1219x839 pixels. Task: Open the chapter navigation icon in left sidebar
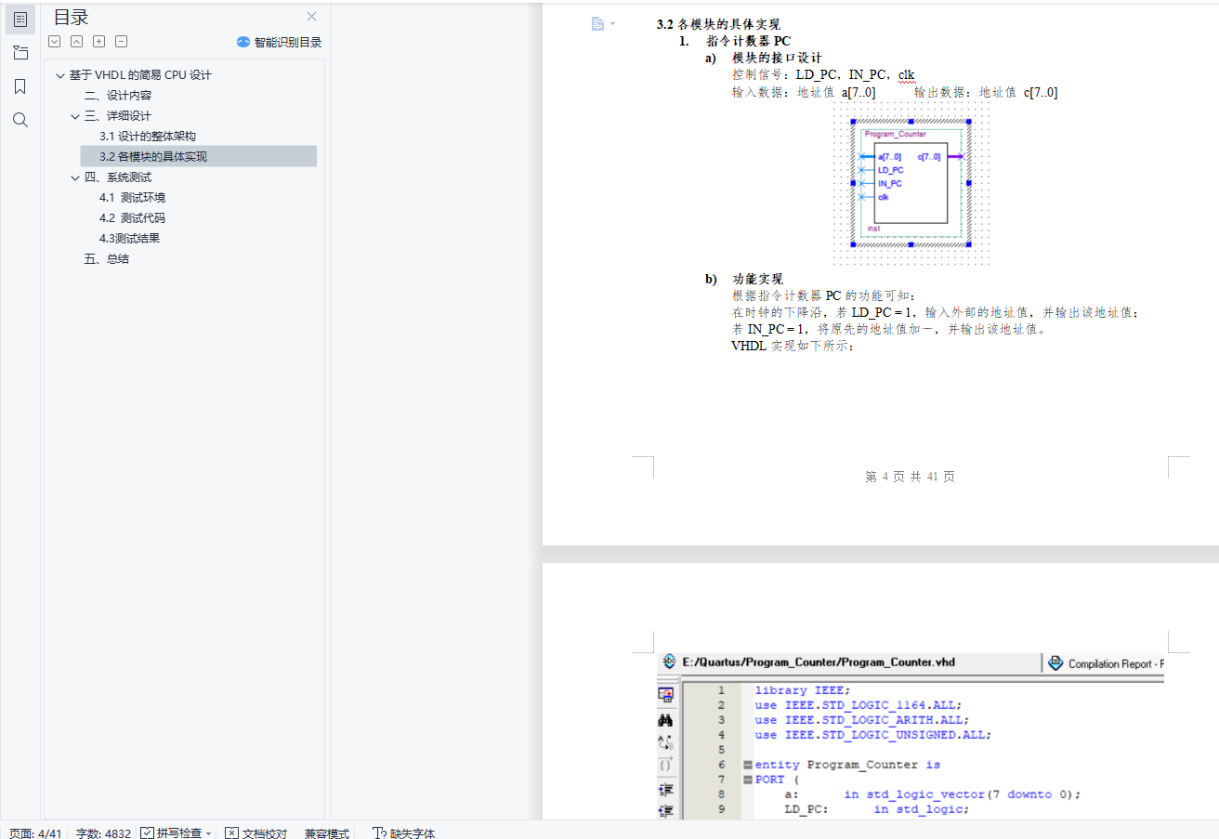pos(20,52)
